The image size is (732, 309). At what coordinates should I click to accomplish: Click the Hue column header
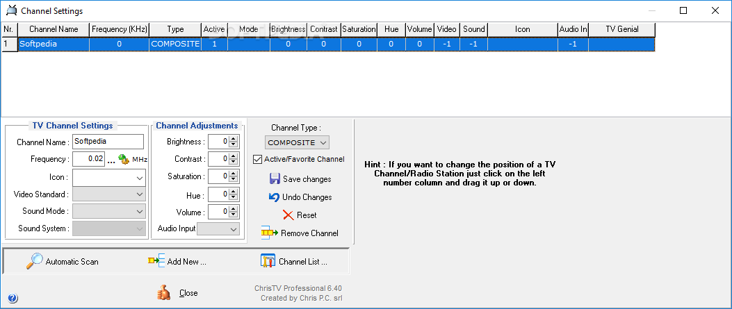pos(391,29)
